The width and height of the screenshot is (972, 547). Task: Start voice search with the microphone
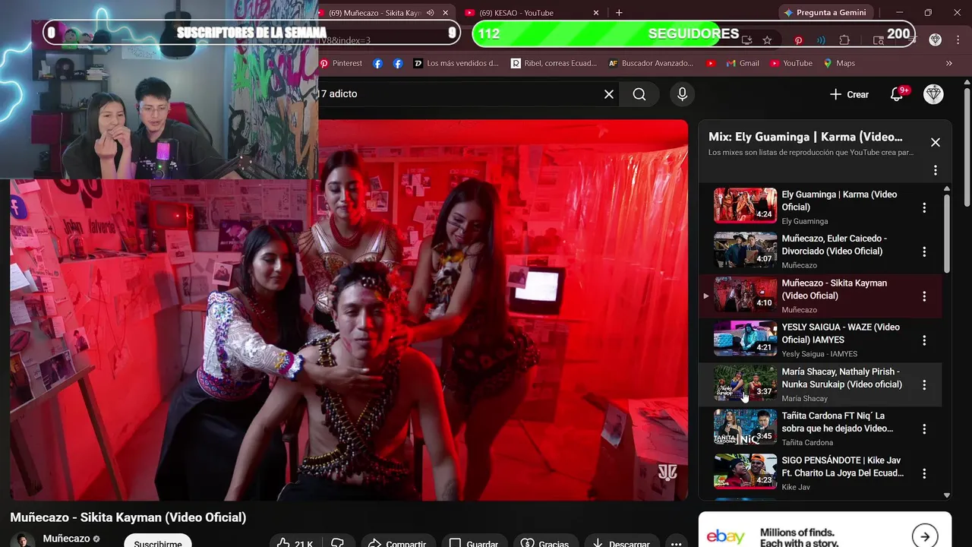click(x=682, y=94)
